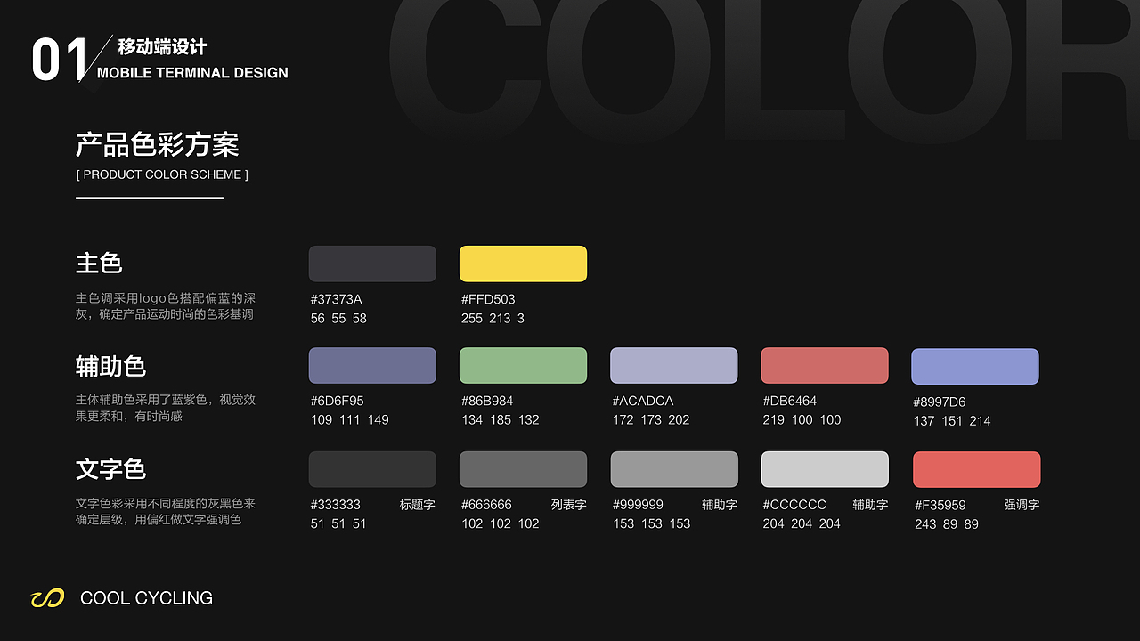Click the '204 204 204' RGB value
Screen dimensions: 1140x641
tap(802, 523)
